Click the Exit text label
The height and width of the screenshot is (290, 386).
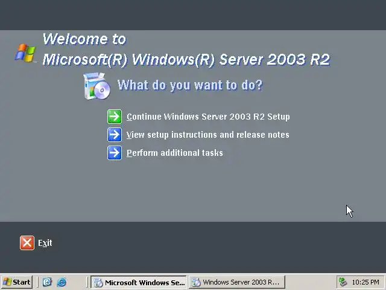pyautogui.click(x=45, y=243)
